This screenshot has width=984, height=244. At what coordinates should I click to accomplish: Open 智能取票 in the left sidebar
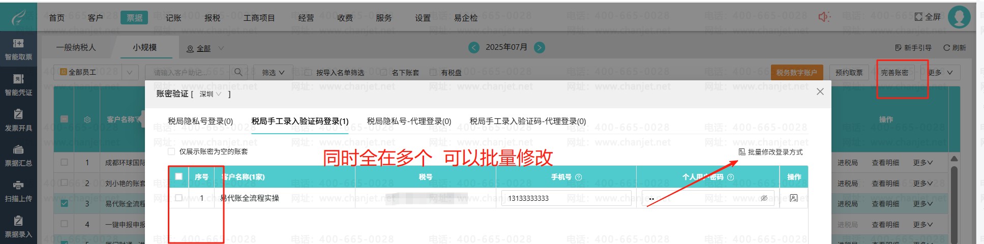pyautogui.click(x=18, y=49)
